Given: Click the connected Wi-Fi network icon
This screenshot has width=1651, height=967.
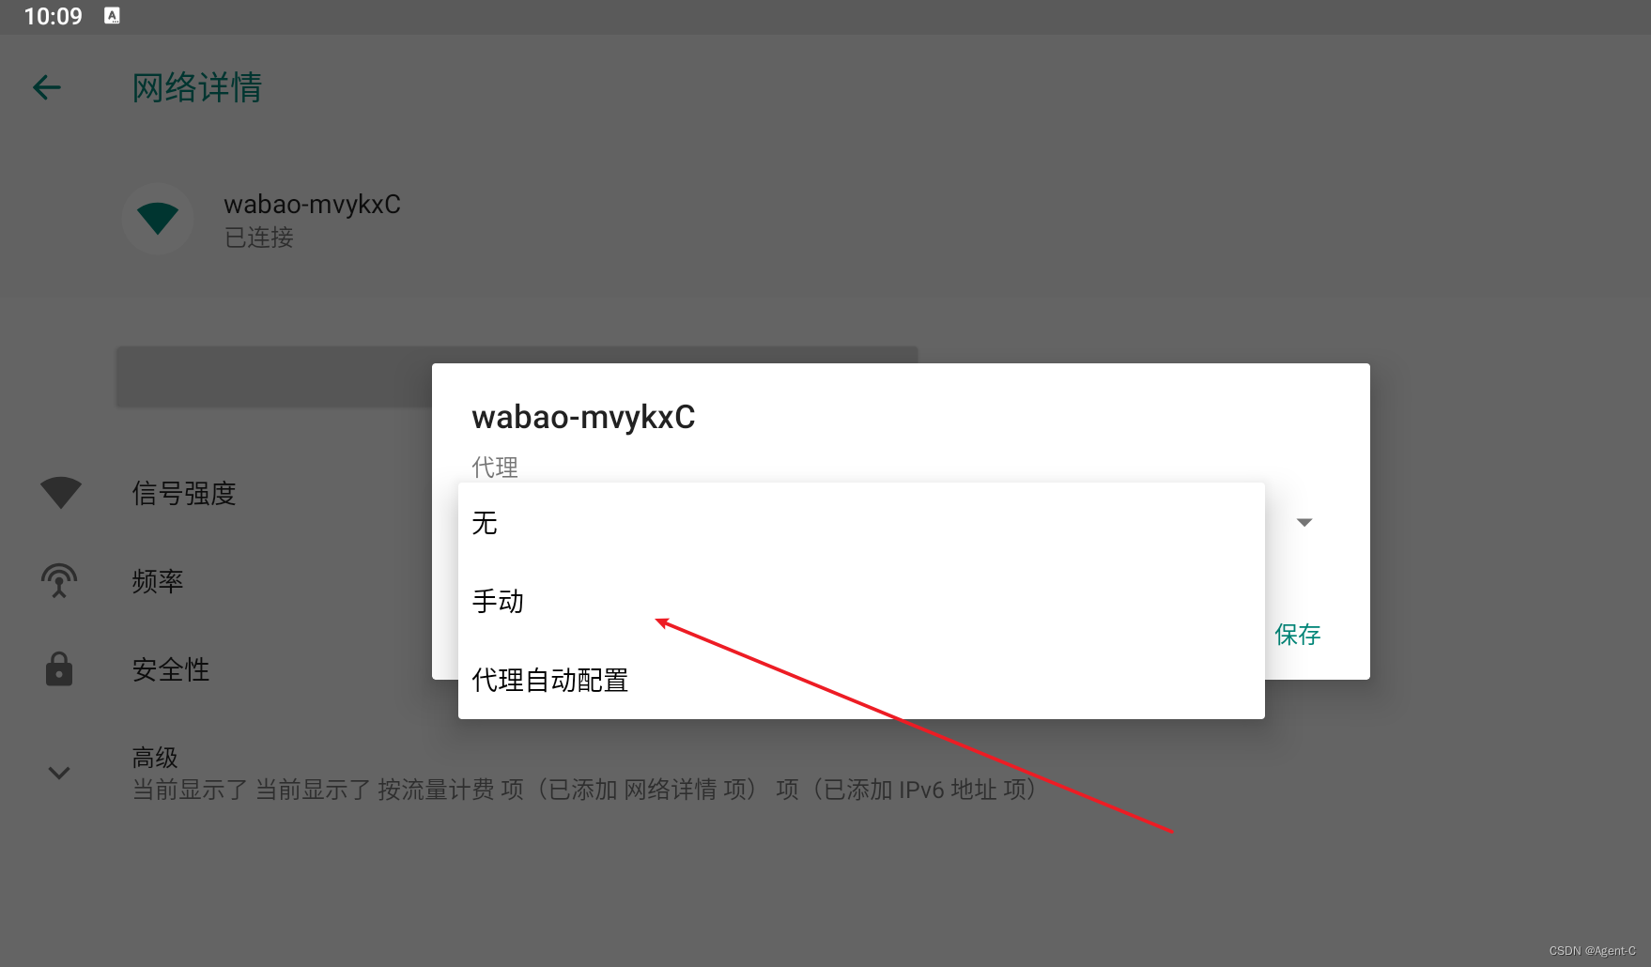Looking at the screenshot, I should point(158,219).
